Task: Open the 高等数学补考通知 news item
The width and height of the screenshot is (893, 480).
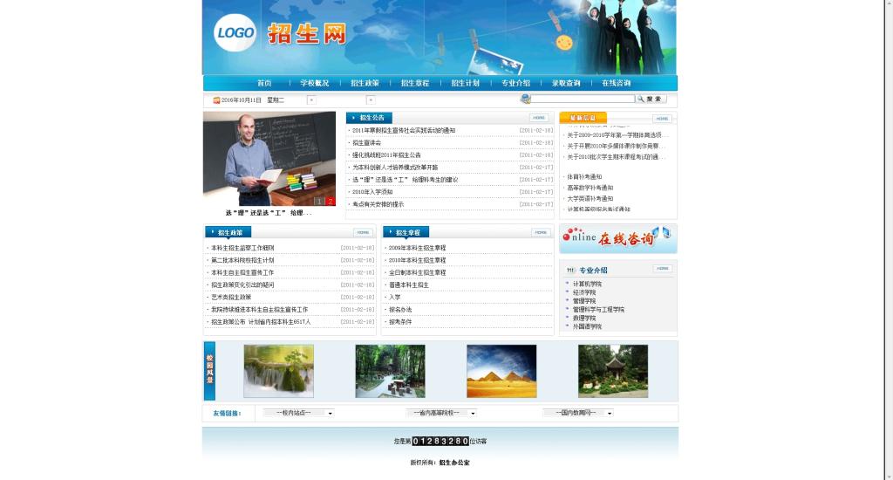Action: coord(590,188)
